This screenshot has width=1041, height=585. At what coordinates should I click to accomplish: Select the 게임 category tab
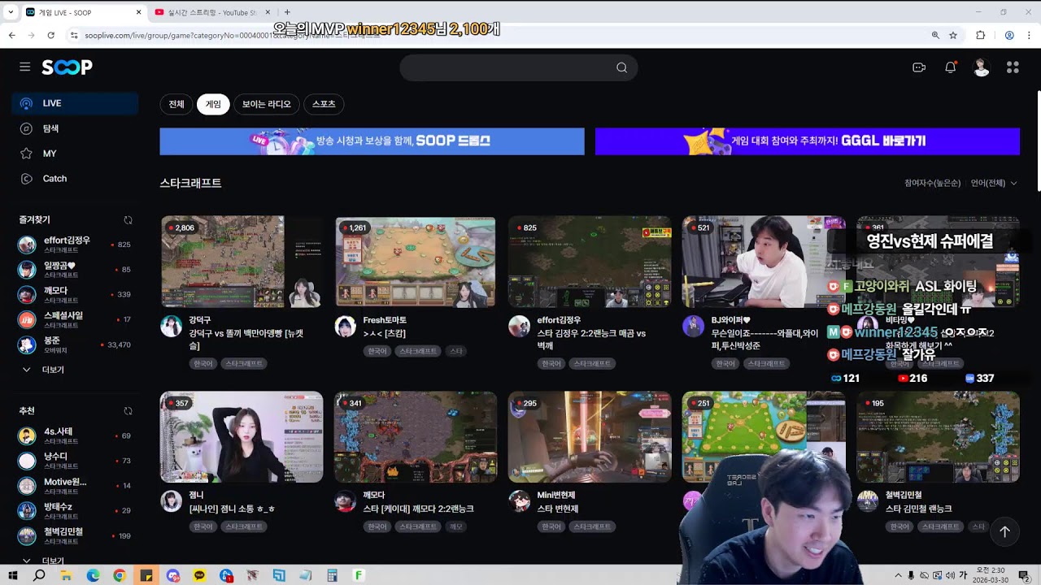(x=213, y=104)
